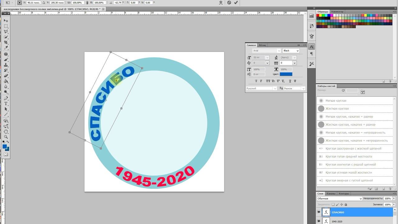Select the Move tool
398x224 pixels.
[6, 21]
